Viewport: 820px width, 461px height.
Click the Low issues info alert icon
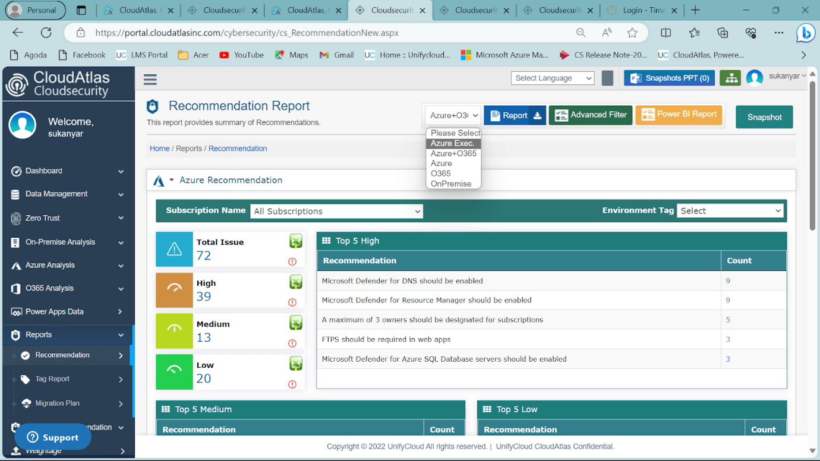pyautogui.click(x=292, y=384)
